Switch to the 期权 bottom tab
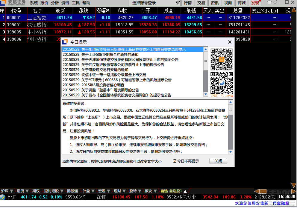The width and height of the screenshot is (297, 208). click(36, 191)
